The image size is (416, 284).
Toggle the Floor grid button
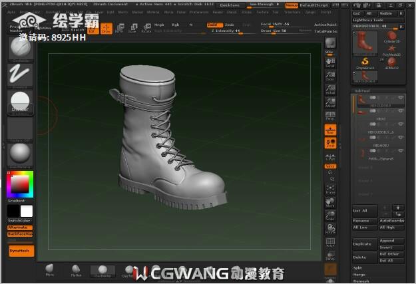pos(330,130)
